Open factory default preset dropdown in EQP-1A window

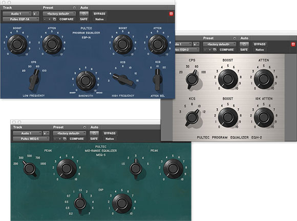(59, 14)
